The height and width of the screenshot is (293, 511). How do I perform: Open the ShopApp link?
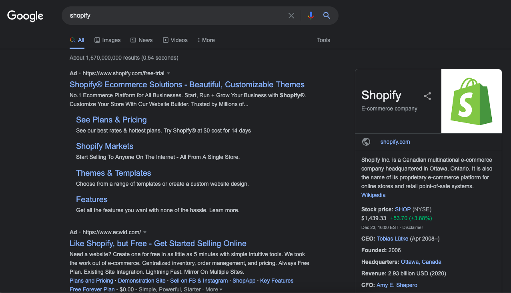click(244, 281)
